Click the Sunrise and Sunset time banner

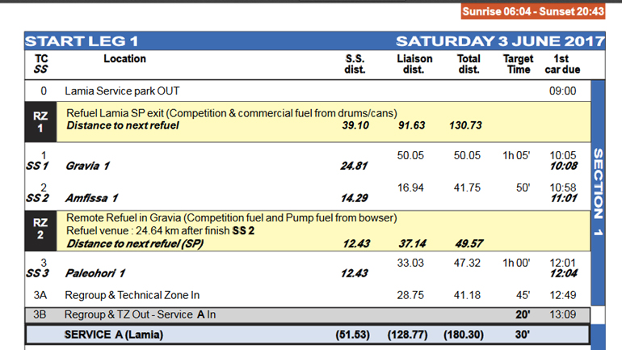click(532, 11)
